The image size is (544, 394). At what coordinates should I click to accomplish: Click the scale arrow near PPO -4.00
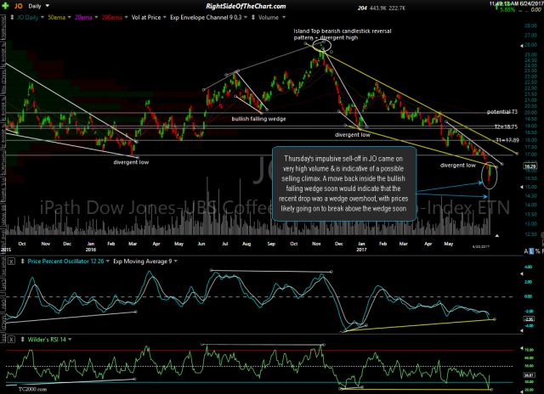click(521, 331)
